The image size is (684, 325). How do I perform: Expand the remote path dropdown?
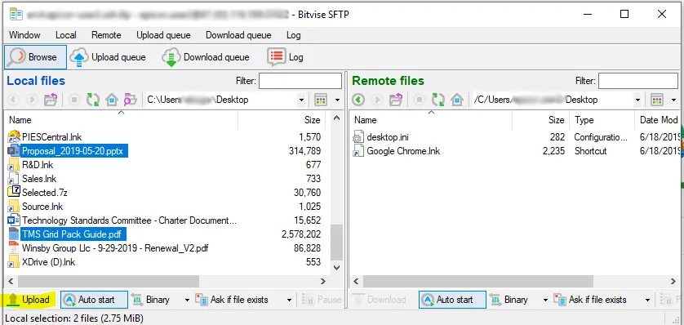point(637,100)
